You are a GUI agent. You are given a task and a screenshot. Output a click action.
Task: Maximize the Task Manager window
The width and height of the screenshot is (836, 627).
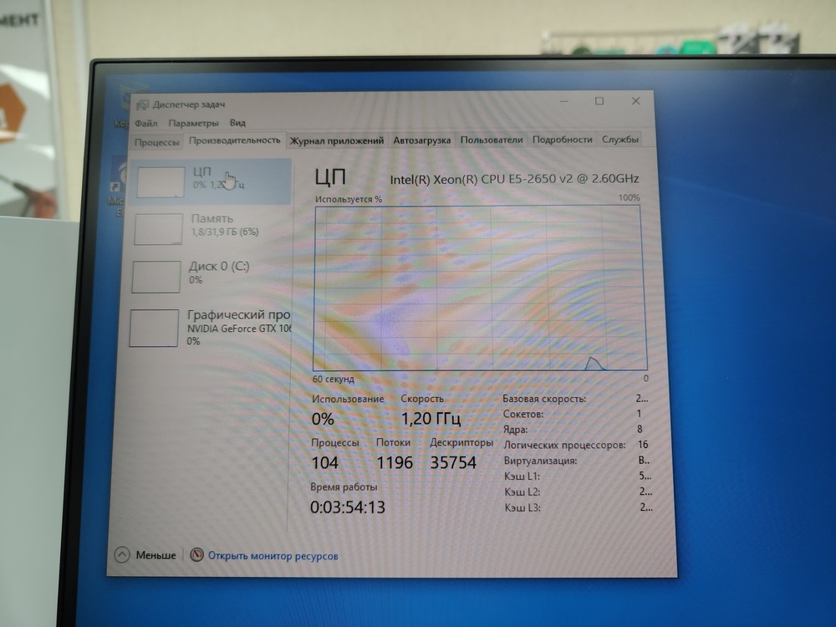(599, 101)
